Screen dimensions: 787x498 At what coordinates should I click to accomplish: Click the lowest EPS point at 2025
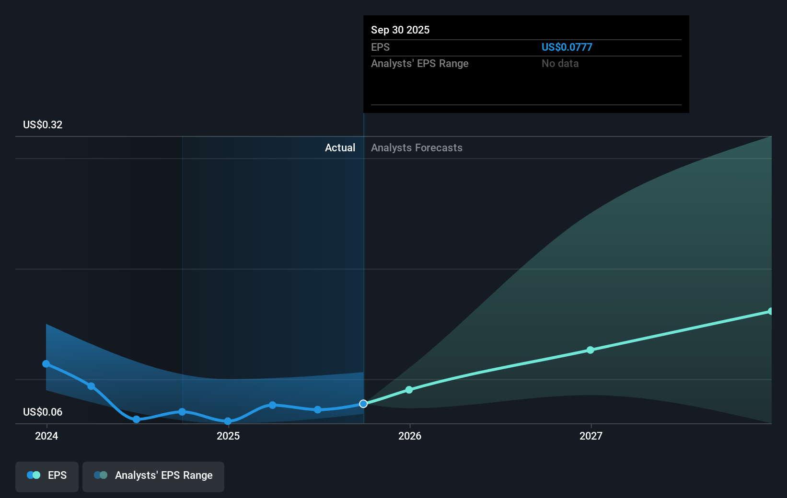click(x=228, y=421)
